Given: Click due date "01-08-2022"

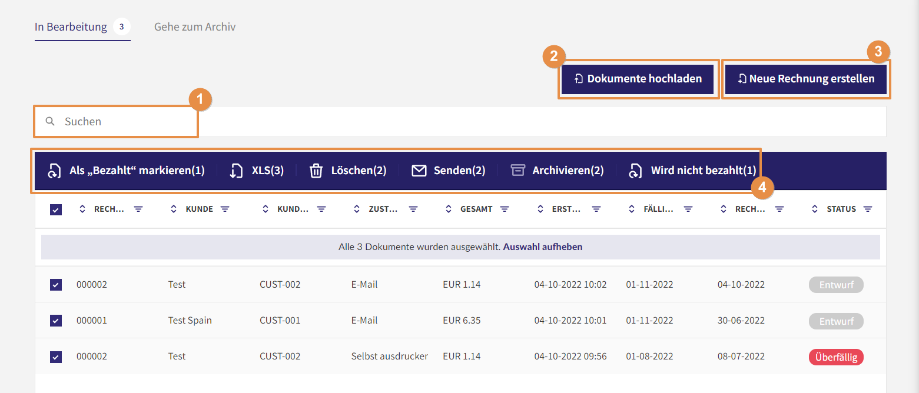Looking at the screenshot, I should (x=649, y=357).
